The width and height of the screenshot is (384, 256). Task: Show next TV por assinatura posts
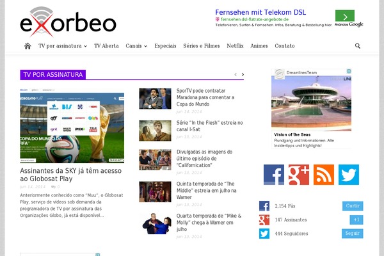[x=243, y=74]
